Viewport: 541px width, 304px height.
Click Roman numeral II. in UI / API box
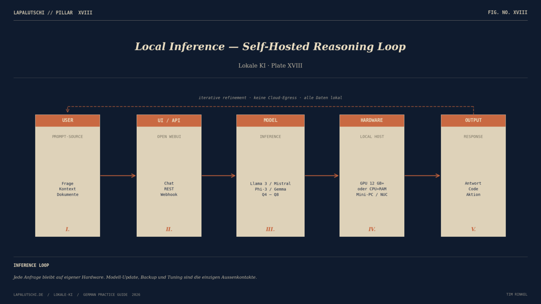[x=169, y=229]
